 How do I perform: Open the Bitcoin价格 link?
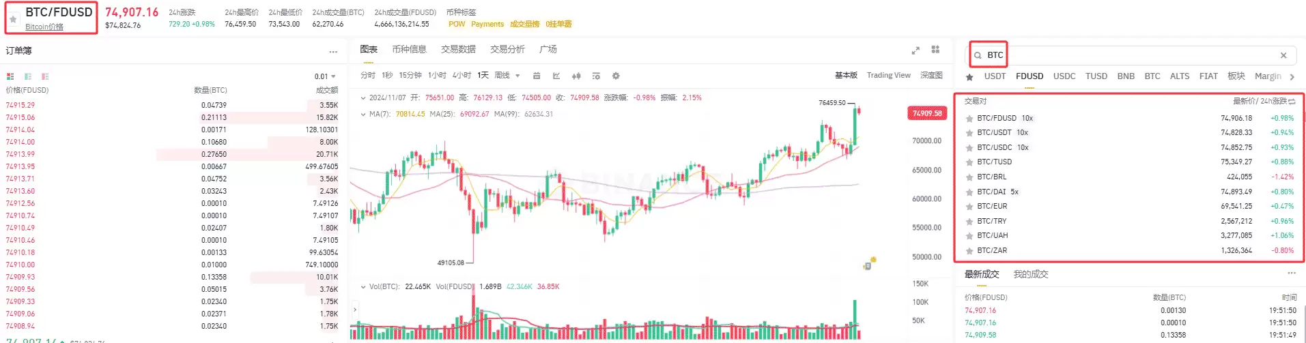point(44,27)
